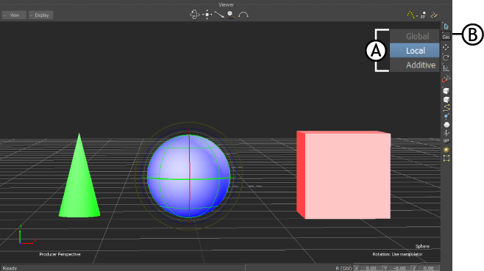Image resolution: width=484 pixels, height=271 pixels.
Task: Activate the pan camera tool
Action: (207, 15)
